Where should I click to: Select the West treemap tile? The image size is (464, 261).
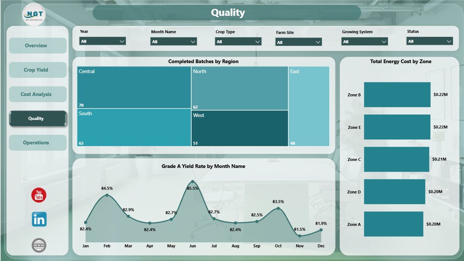coord(240,128)
